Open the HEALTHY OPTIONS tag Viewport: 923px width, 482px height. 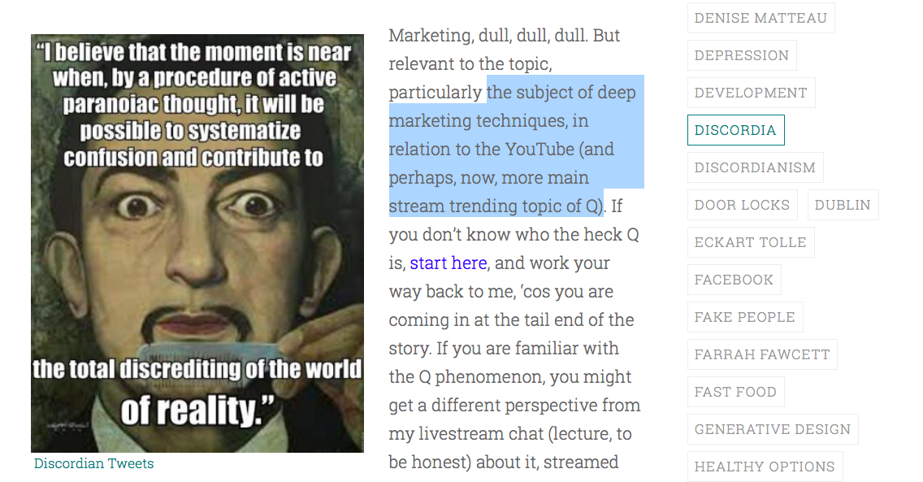coord(764,467)
